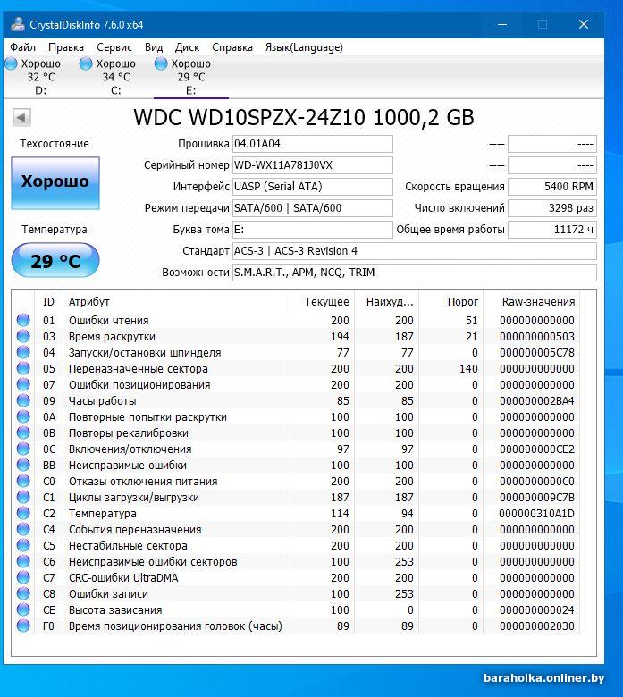Screen dimensions: 623x697
Task: Open the Правка menu
Action: [x=66, y=47]
